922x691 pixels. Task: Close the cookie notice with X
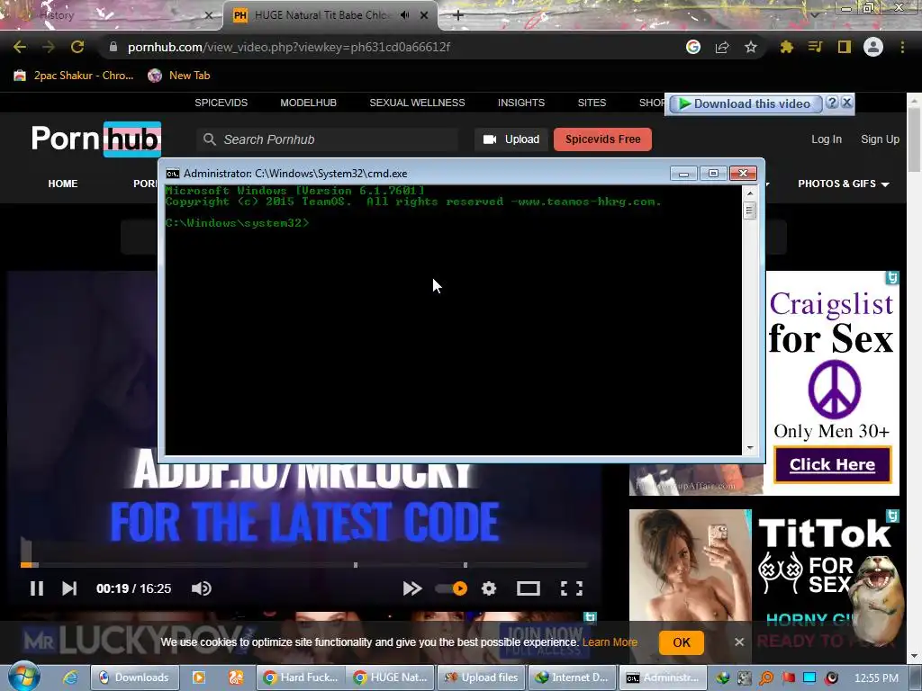[739, 642]
